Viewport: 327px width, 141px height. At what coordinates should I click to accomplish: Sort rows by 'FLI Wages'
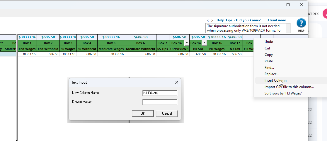(283, 93)
